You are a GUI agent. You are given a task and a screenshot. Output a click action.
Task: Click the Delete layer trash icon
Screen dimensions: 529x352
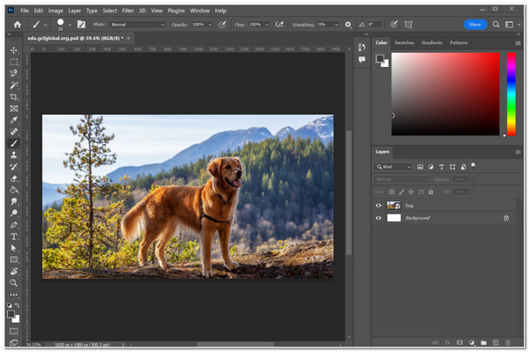point(508,342)
